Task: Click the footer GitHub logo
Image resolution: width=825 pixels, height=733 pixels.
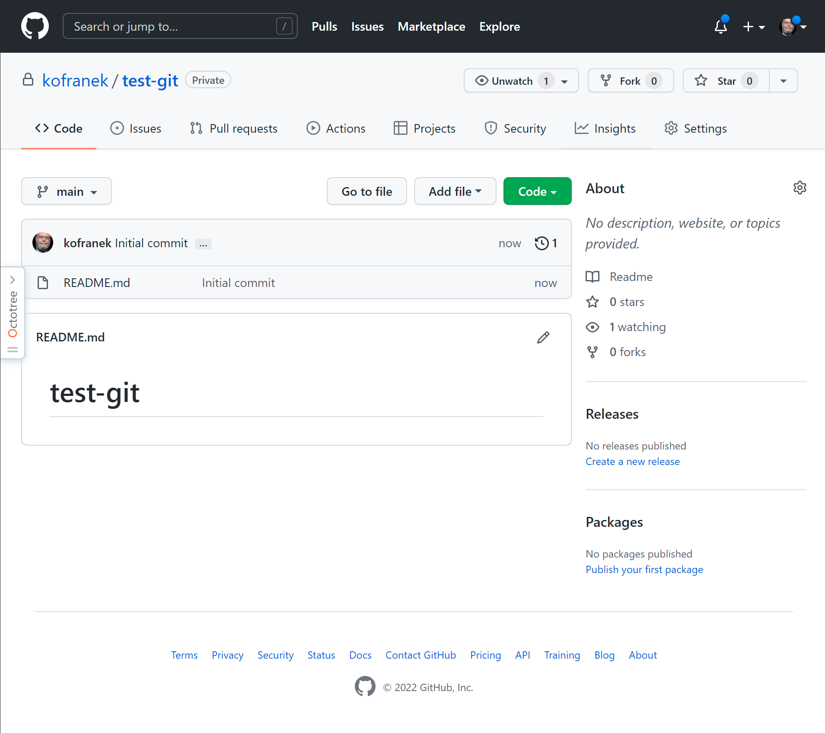Action: [365, 686]
